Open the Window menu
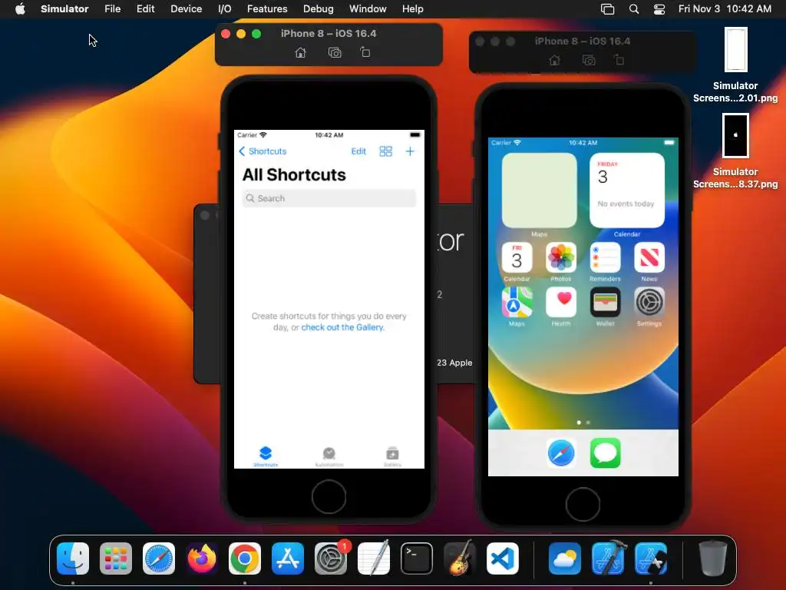The width and height of the screenshot is (786, 590). pos(368,8)
